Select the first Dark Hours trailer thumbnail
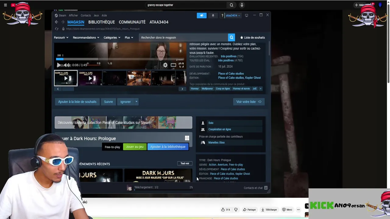The image size is (390, 219). point(66,78)
